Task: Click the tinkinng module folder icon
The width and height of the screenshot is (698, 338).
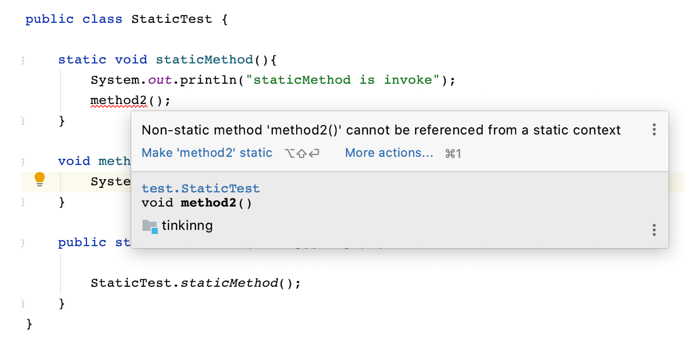Action: pos(150,226)
